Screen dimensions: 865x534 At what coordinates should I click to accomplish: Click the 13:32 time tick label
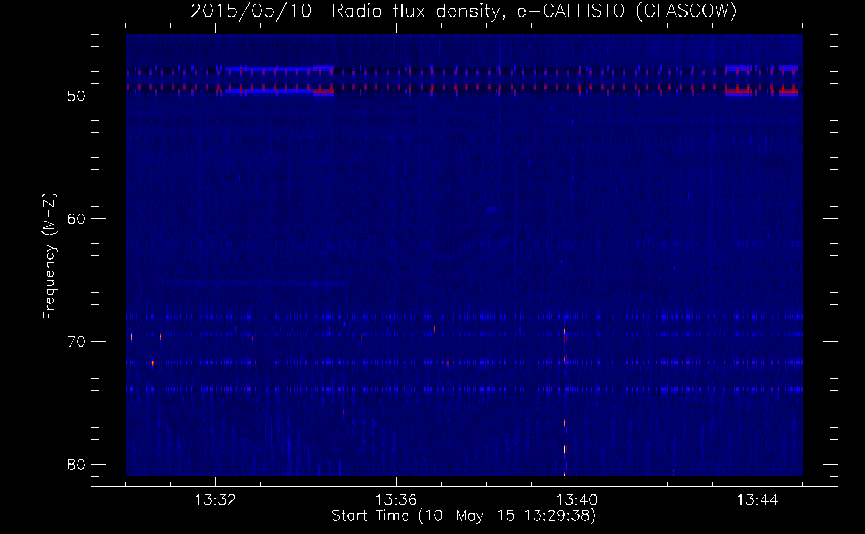click(x=215, y=500)
